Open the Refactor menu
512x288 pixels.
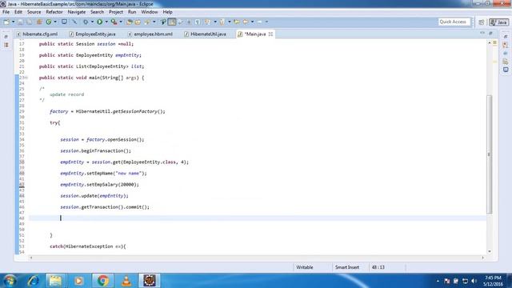point(54,12)
